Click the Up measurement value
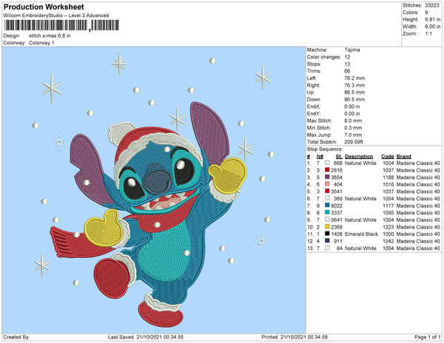The height and width of the screenshot is (343, 444). [354, 92]
